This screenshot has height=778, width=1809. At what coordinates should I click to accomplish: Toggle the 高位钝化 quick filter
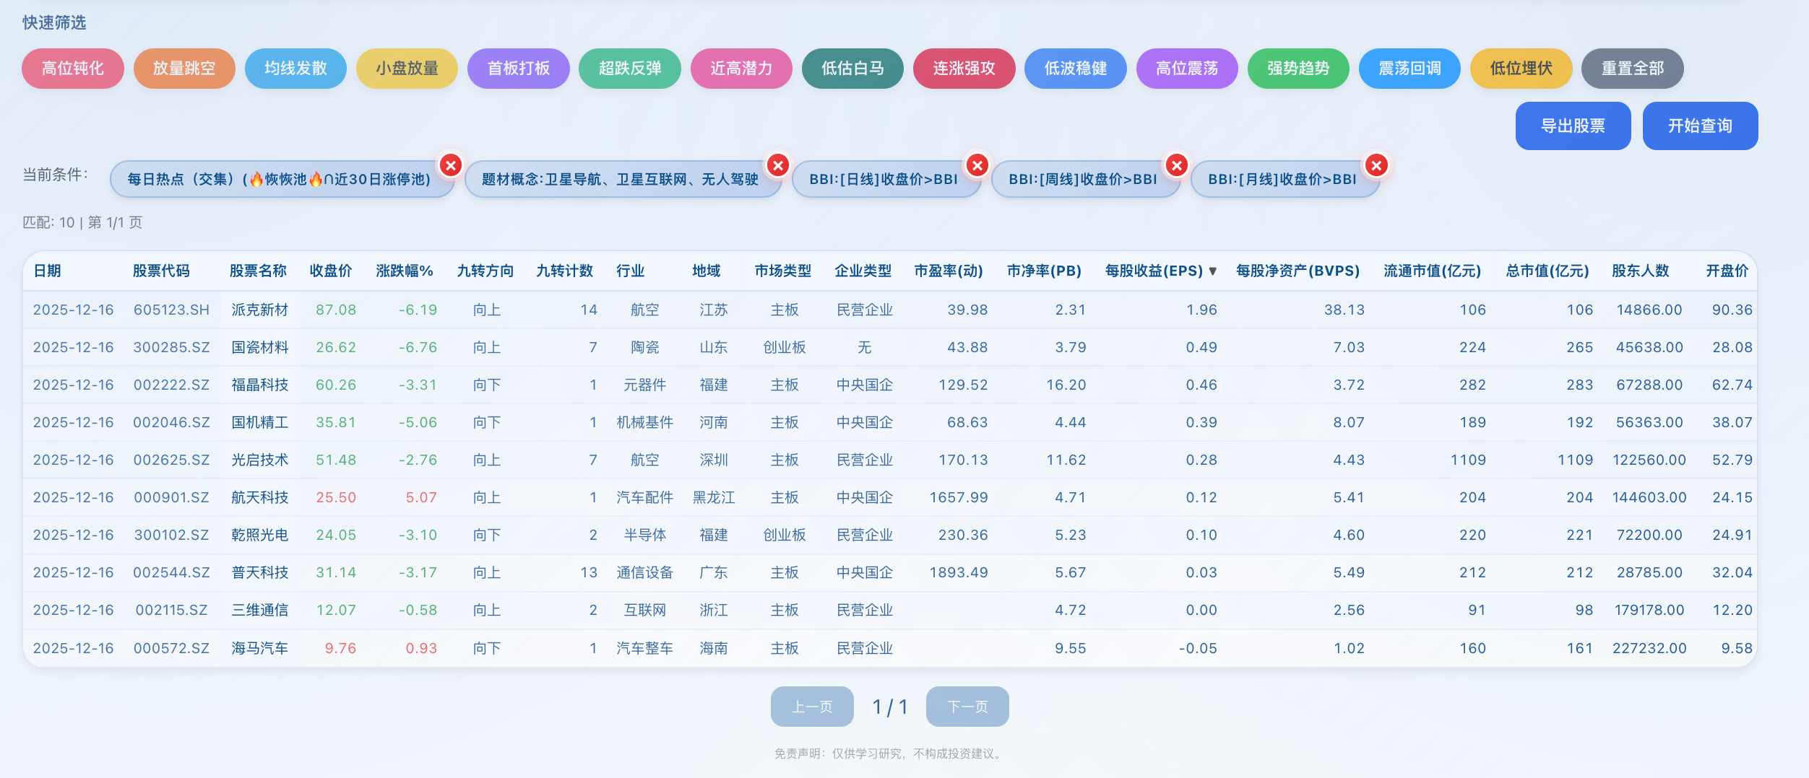tap(72, 69)
